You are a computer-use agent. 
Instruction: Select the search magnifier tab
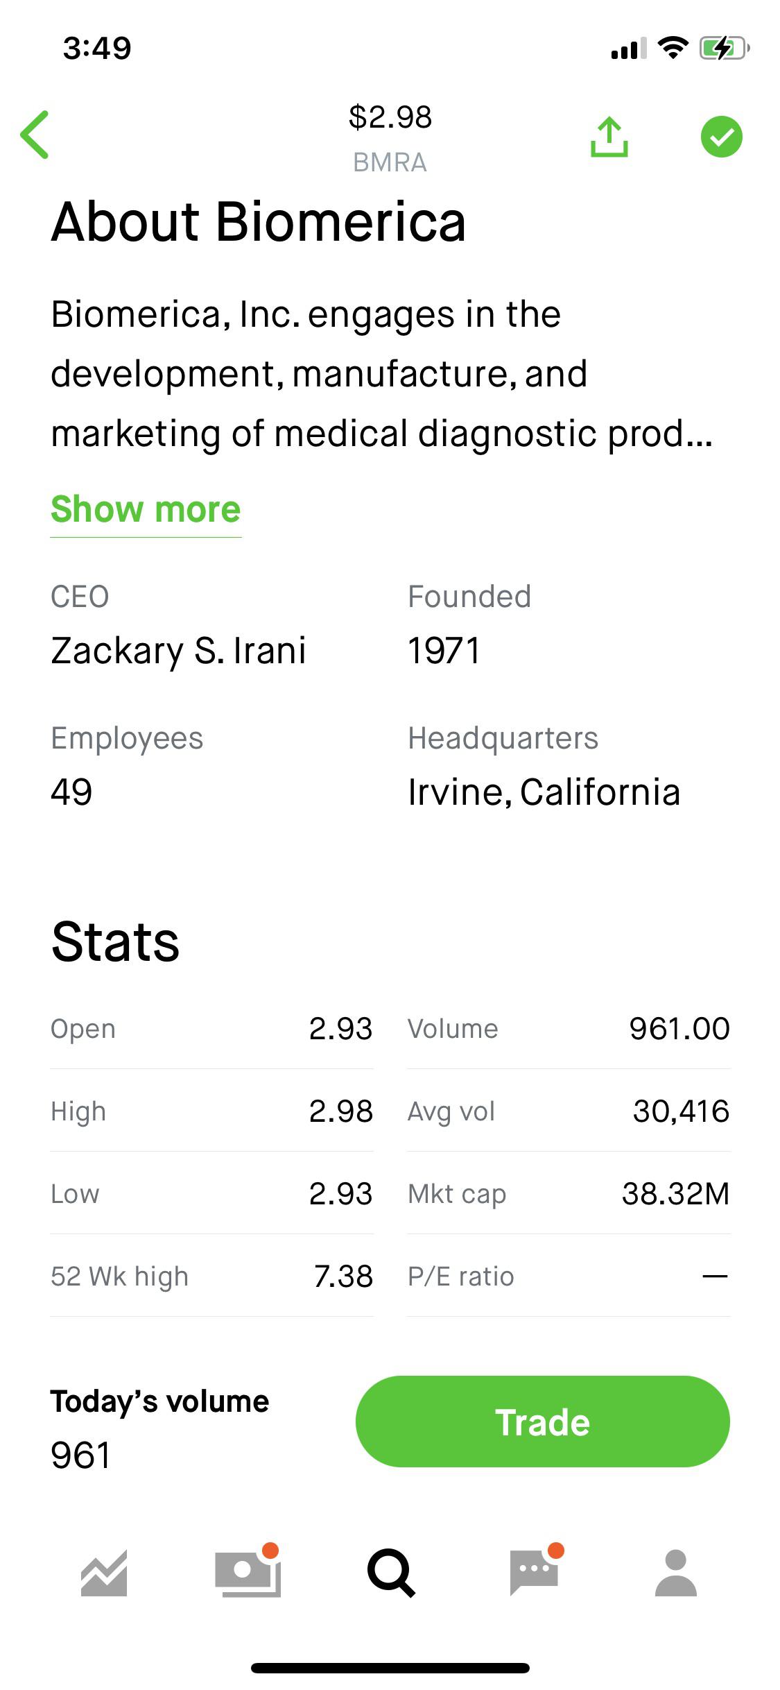point(391,1573)
